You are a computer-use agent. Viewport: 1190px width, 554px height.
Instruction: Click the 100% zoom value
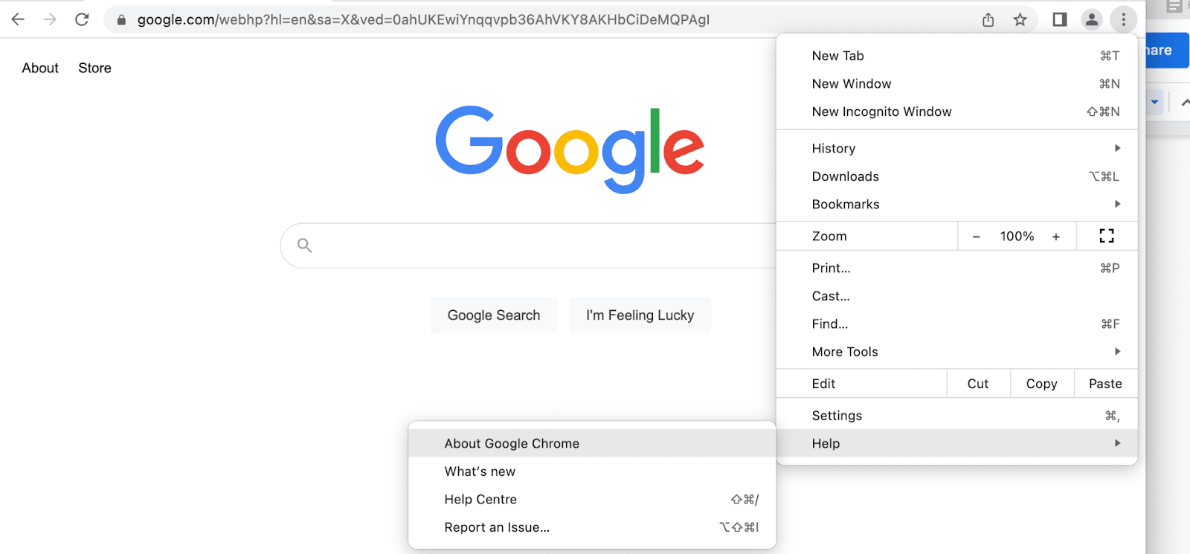tap(1017, 236)
